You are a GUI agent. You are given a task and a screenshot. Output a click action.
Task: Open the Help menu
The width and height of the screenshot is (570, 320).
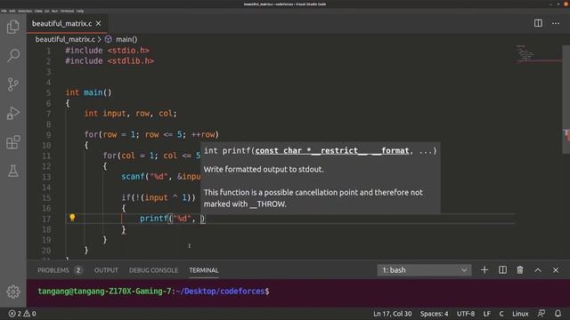80,11
